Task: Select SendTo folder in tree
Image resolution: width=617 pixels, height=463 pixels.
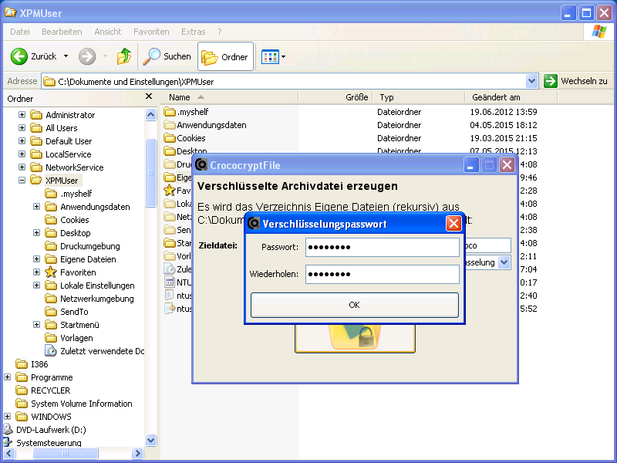Action: (66, 312)
